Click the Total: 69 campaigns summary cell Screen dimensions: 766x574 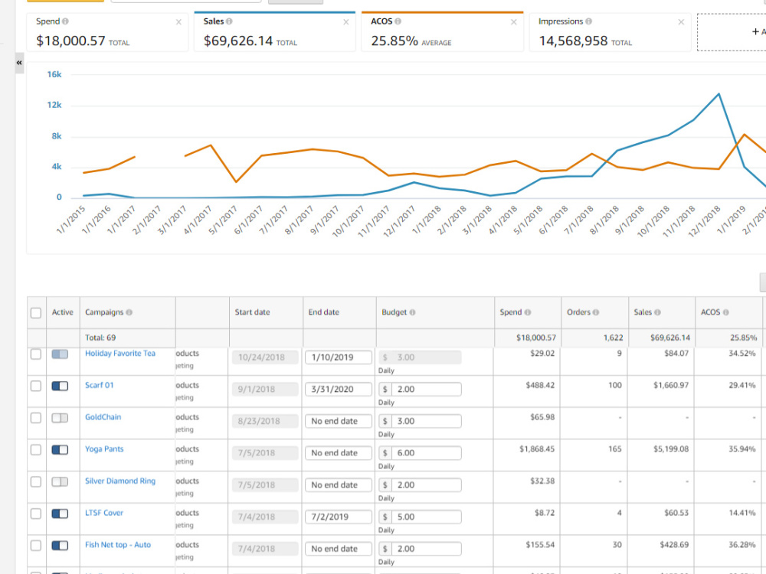tap(100, 338)
